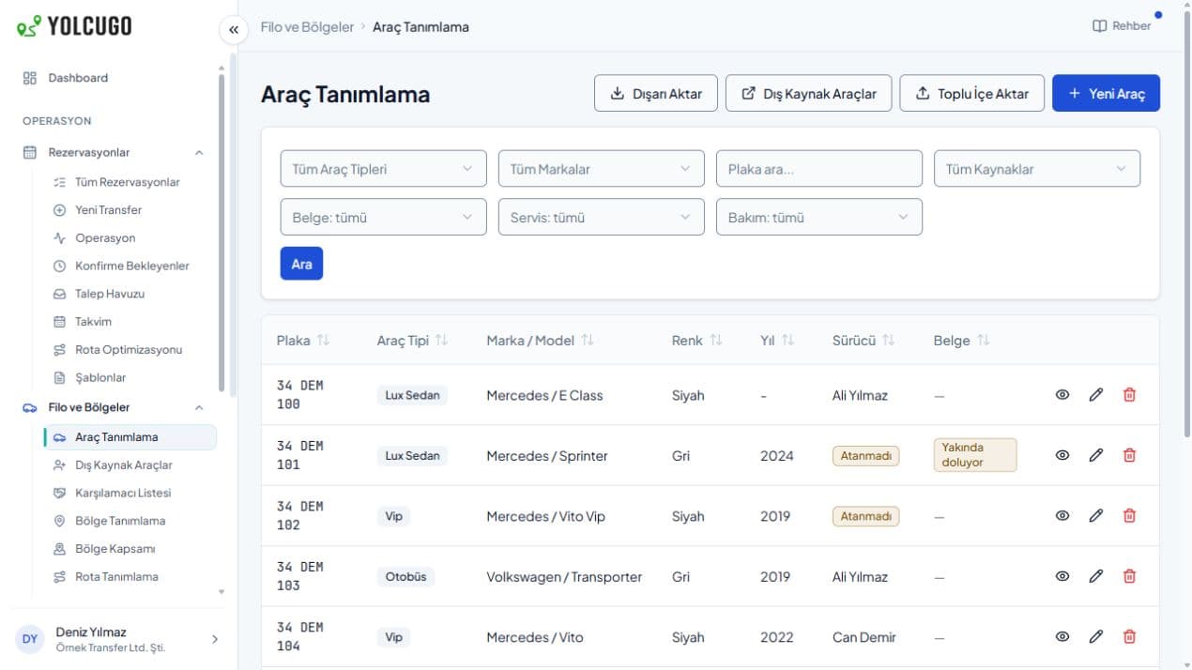View details of 34 DEM 100 via eye icon
This screenshot has width=1192, height=670.
pyautogui.click(x=1062, y=395)
